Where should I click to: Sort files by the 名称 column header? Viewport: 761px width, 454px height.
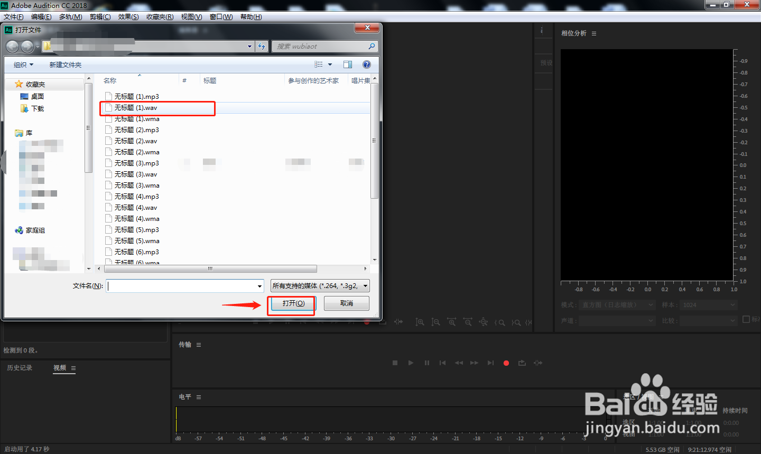(x=110, y=80)
